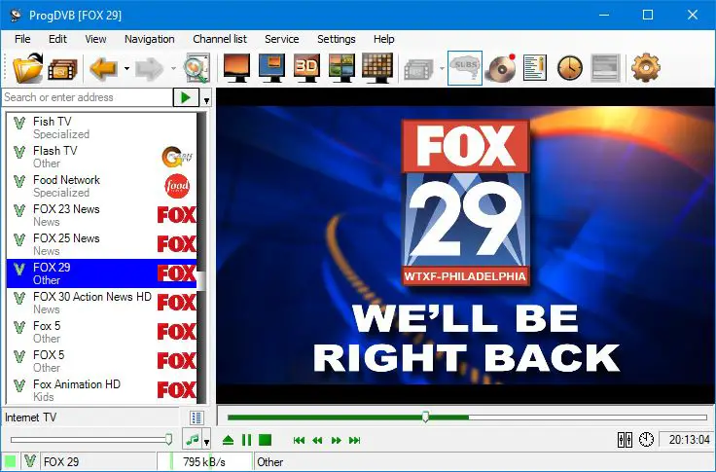Viewport: 716px width, 472px height.
Task: Open the program guide info icon
Action: pos(535,68)
